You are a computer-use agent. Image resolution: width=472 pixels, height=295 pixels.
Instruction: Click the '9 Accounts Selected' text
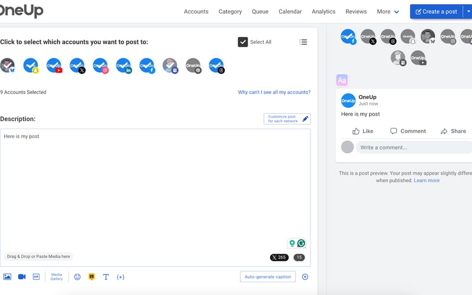(23, 92)
